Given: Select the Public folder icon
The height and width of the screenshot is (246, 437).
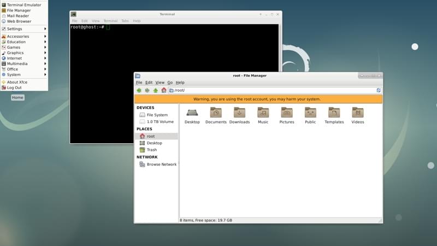Looking at the screenshot, I should pos(310,116).
